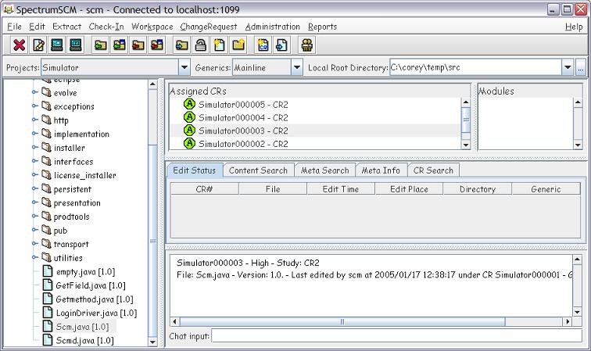Open the Local Root Directory dropdown arrow
This screenshot has width=591, height=351.
coord(568,67)
